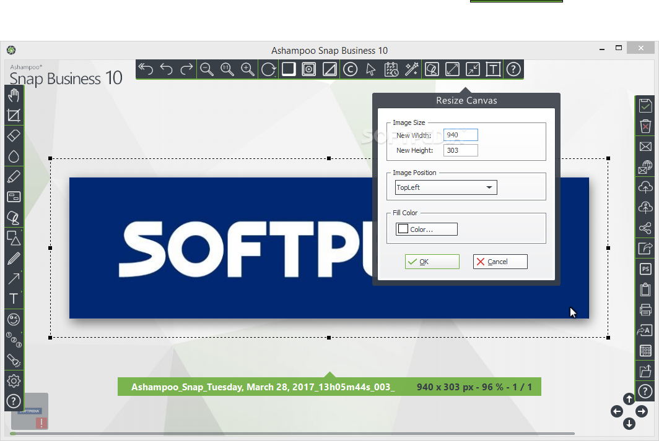Cancel the Resize Canvas dialog
Screen dimensions: 659x441
500,262
